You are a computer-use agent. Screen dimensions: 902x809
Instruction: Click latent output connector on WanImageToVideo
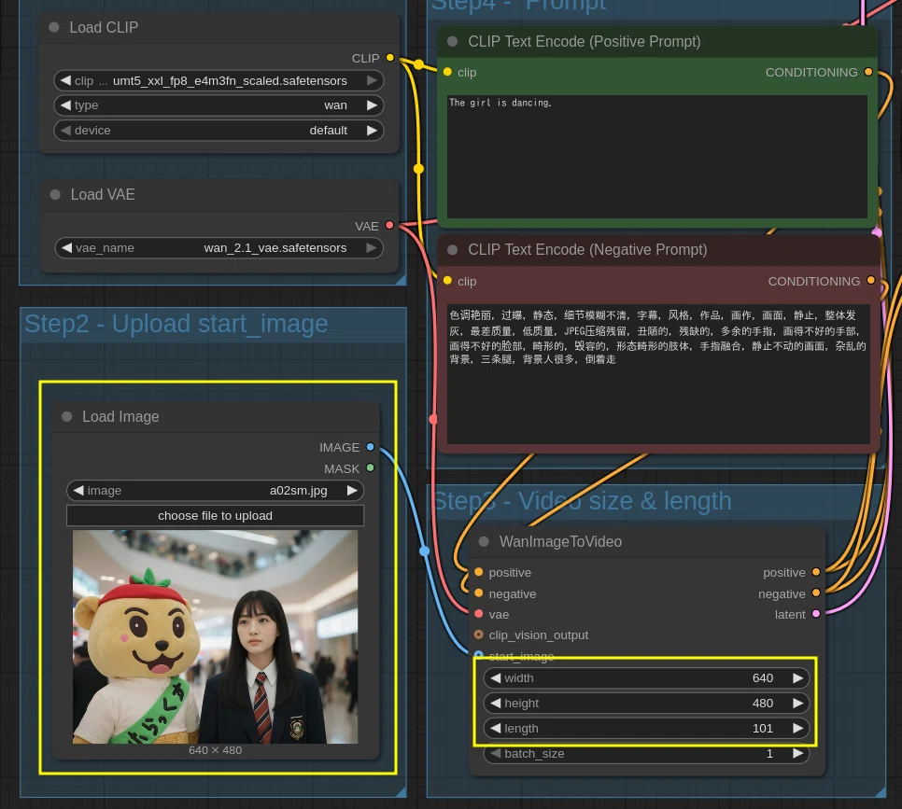click(x=816, y=614)
